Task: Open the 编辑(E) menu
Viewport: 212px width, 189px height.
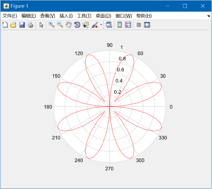Action: (x=28, y=16)
